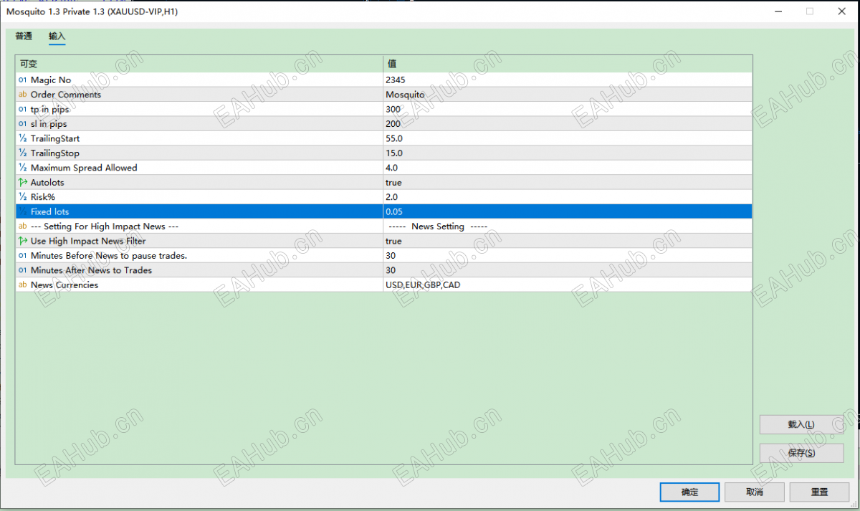Load a preset with 载入(L)
The width and height of the screenshot is (860, 511).
click(x=801, y=424)
